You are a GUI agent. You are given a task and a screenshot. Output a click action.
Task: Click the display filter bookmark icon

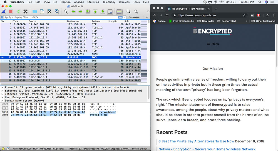[x=2, y=17]
